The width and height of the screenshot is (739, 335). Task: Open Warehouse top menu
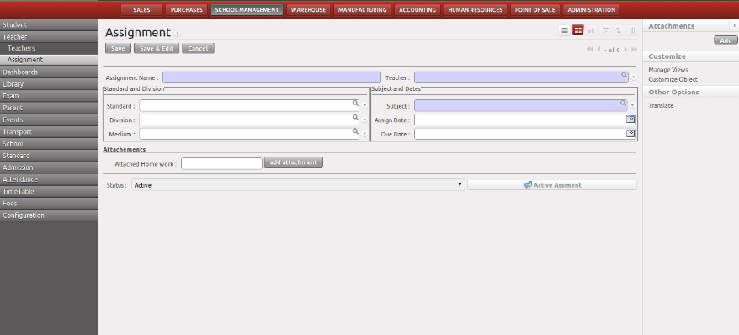pos(308,10)
